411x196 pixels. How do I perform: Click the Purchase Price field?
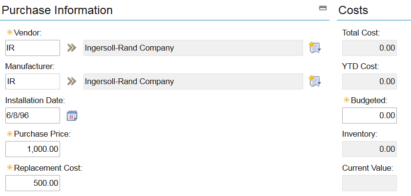(32, 149)
